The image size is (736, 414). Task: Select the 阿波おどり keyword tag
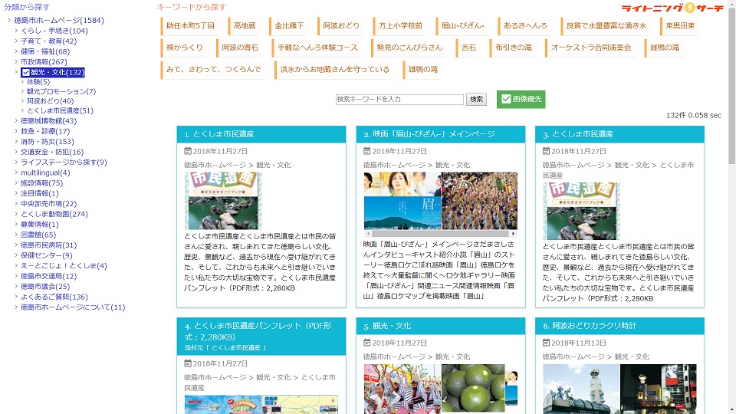coord(340,26)
